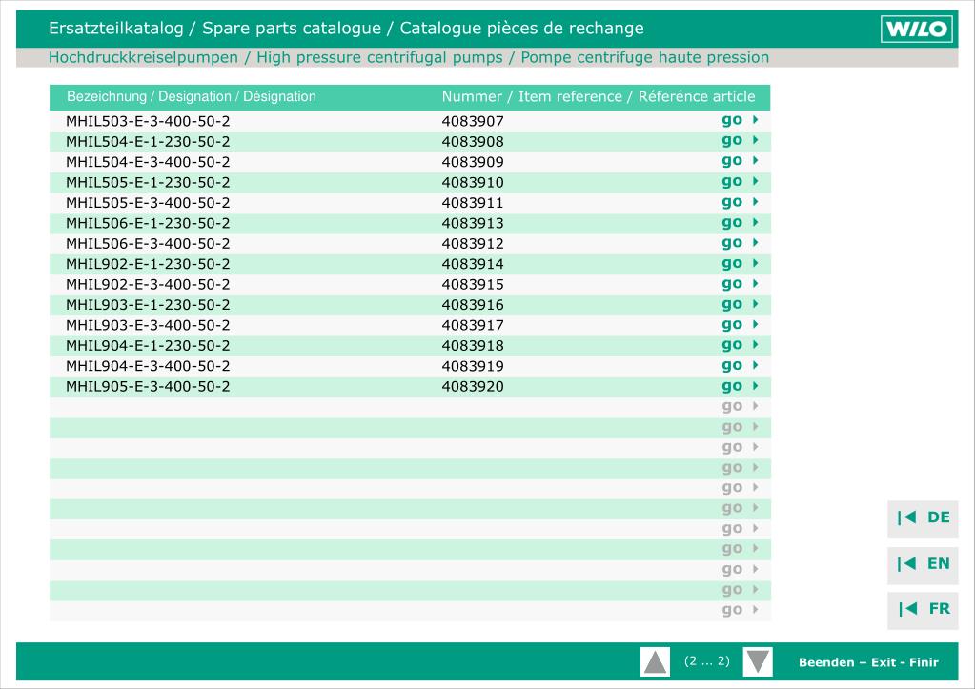Switch to English with EN button
This screenshot has width=975, height=689.
coord(923,564)
